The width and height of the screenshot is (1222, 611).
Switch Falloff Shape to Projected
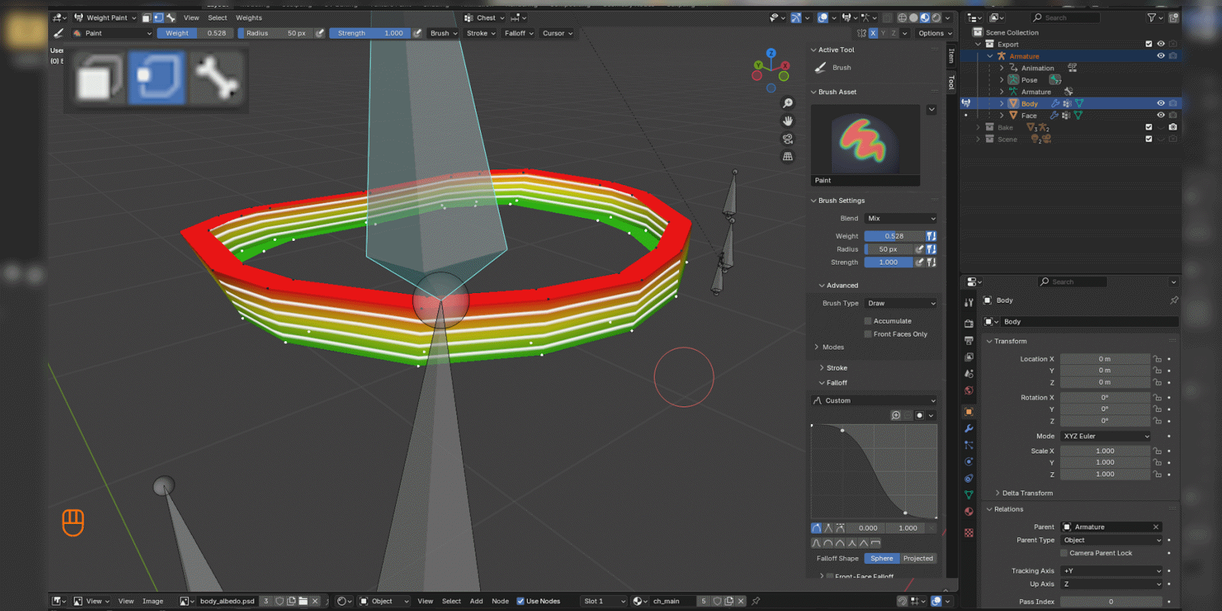click(x=918, y=558)
